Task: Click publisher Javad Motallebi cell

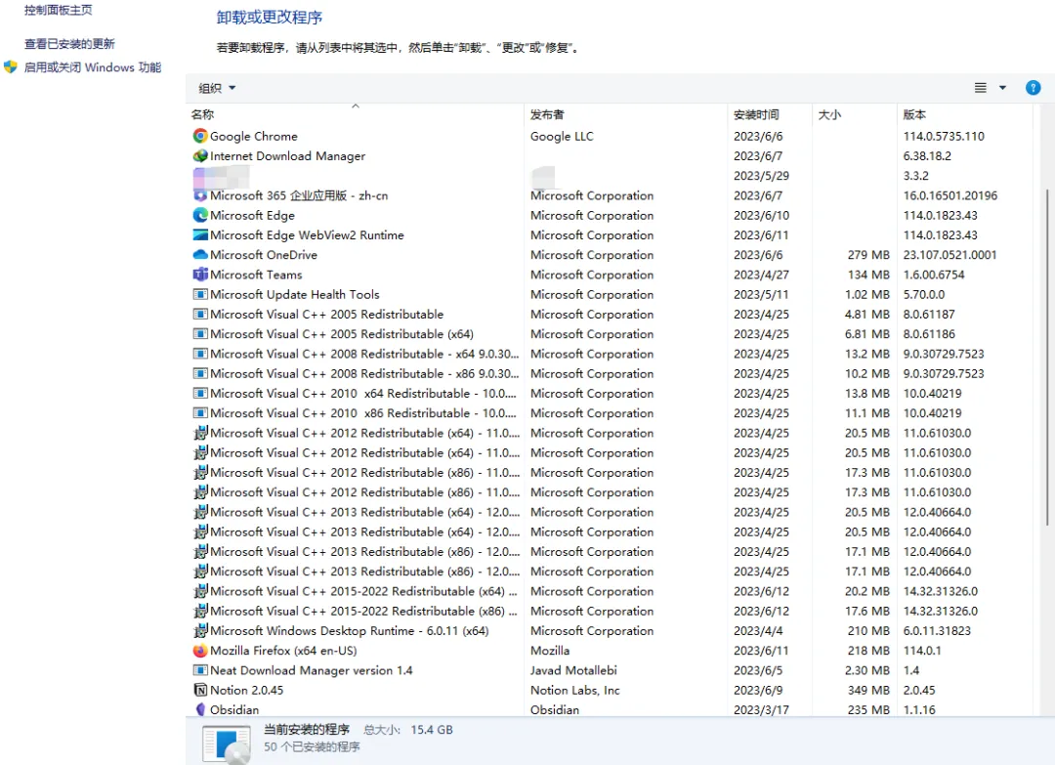Action: point(573,670)
